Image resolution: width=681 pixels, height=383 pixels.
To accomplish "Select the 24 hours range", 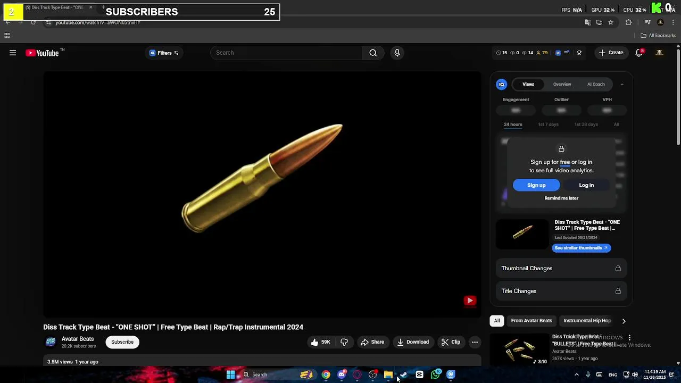I will coord(513,124).
